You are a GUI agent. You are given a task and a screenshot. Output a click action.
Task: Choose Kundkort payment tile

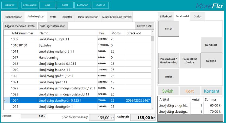(x=211, y=45)
